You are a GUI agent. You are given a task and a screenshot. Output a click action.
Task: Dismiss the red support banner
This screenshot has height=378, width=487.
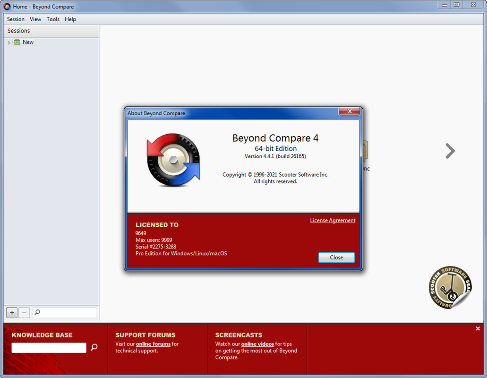478,328
